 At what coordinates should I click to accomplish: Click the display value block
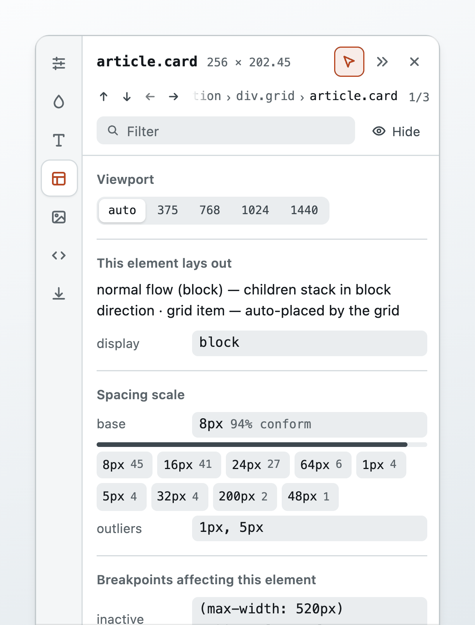coord(310,343)
